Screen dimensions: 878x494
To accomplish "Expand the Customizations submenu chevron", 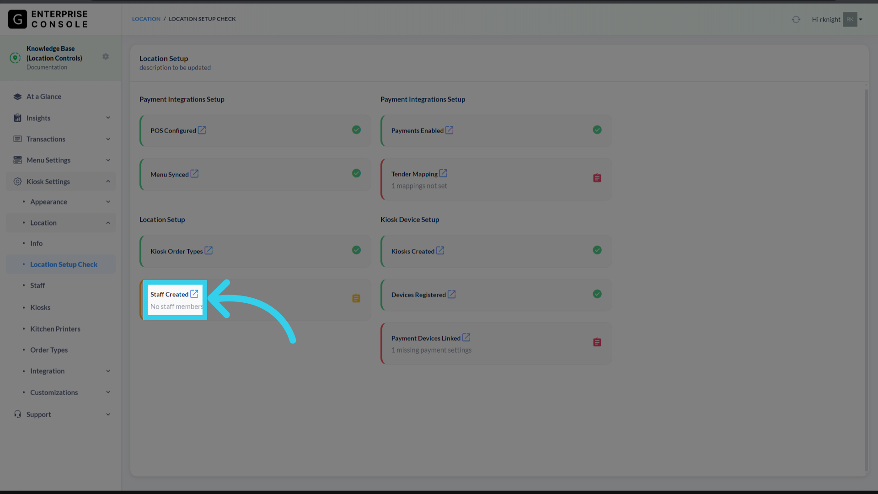I will pyautogui.click(x=108, y=392).
